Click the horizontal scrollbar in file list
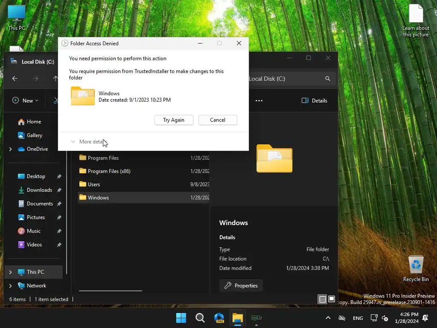The image size is (437, 328). (x=111, y=290)
